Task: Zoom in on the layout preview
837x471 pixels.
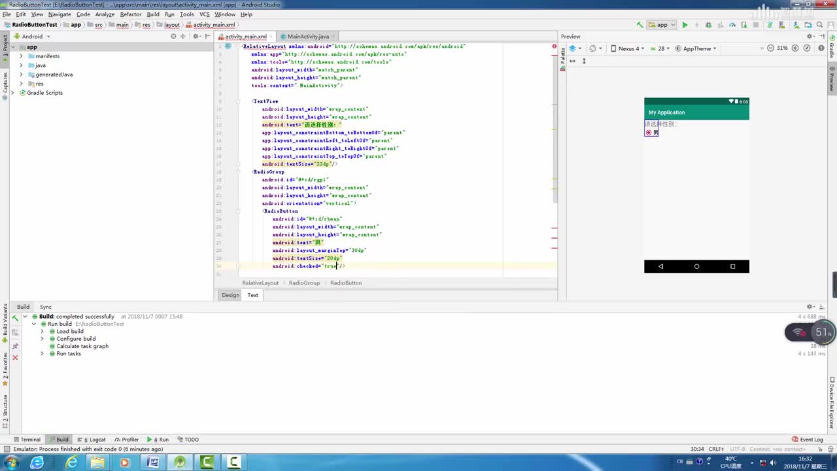Action: (795, 48)
